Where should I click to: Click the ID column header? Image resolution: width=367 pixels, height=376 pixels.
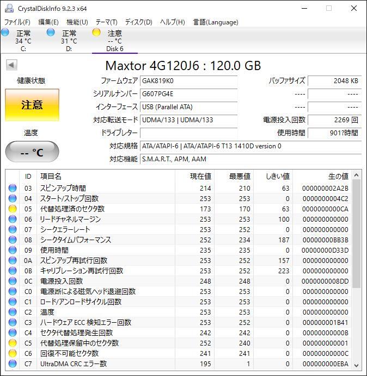click(28, 177)
